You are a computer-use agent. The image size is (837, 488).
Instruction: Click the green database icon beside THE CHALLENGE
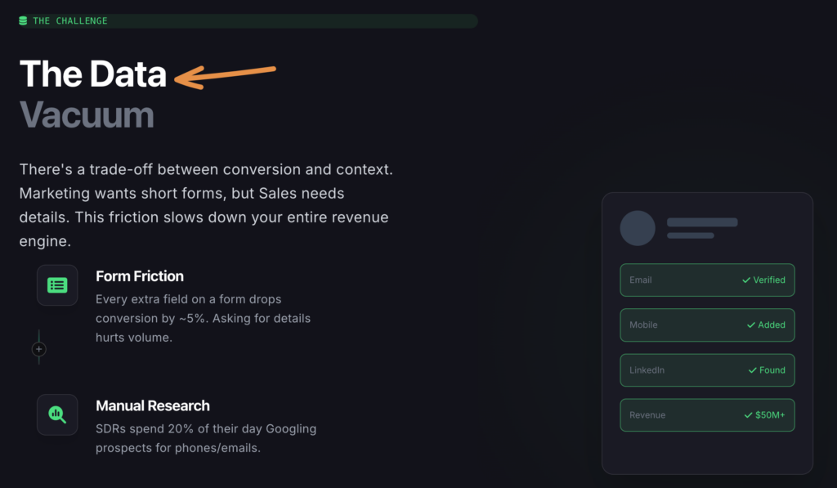pos(23,20)
